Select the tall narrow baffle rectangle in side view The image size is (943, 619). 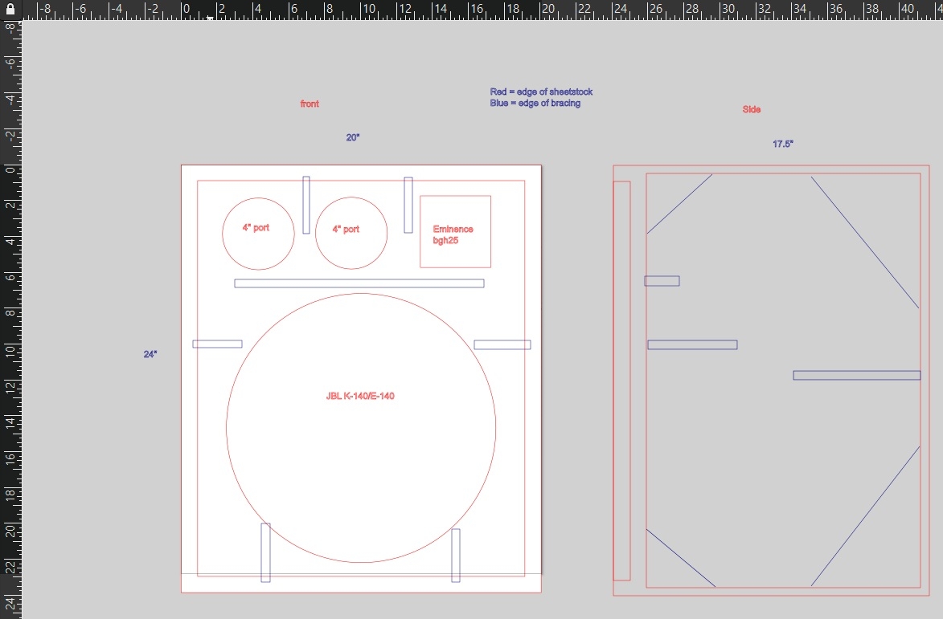pyautogui.click(x=622, y=381)
